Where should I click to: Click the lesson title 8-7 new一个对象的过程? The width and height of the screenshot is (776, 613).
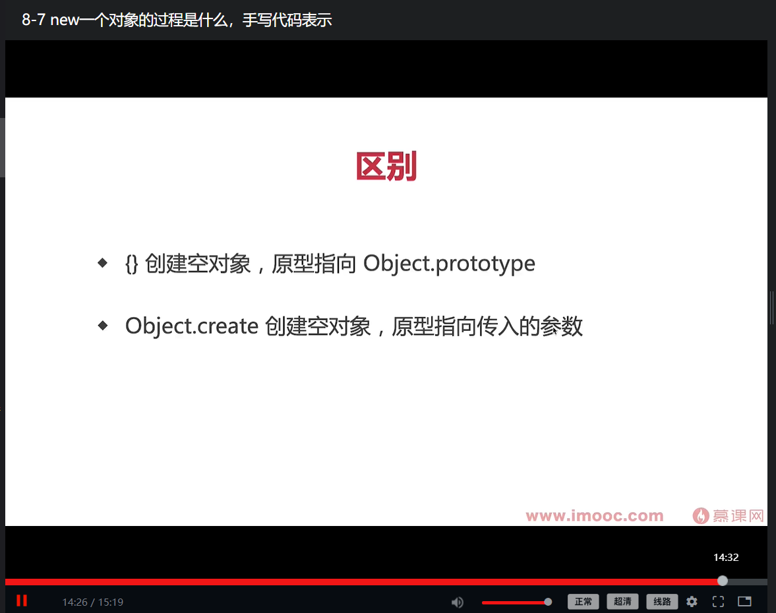tap(177, 20)
